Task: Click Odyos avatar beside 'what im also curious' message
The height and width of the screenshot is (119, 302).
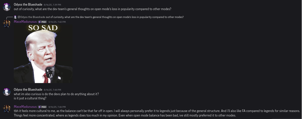Action: click(7, 92)
